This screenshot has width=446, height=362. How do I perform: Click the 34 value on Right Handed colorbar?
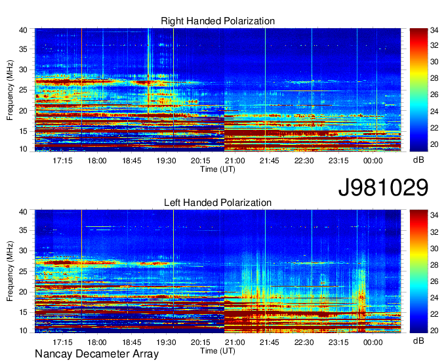tap(434, 30)
